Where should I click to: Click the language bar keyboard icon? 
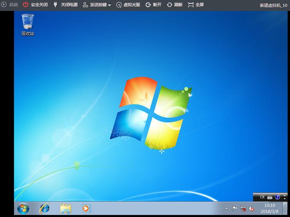[x=270, y=197]
